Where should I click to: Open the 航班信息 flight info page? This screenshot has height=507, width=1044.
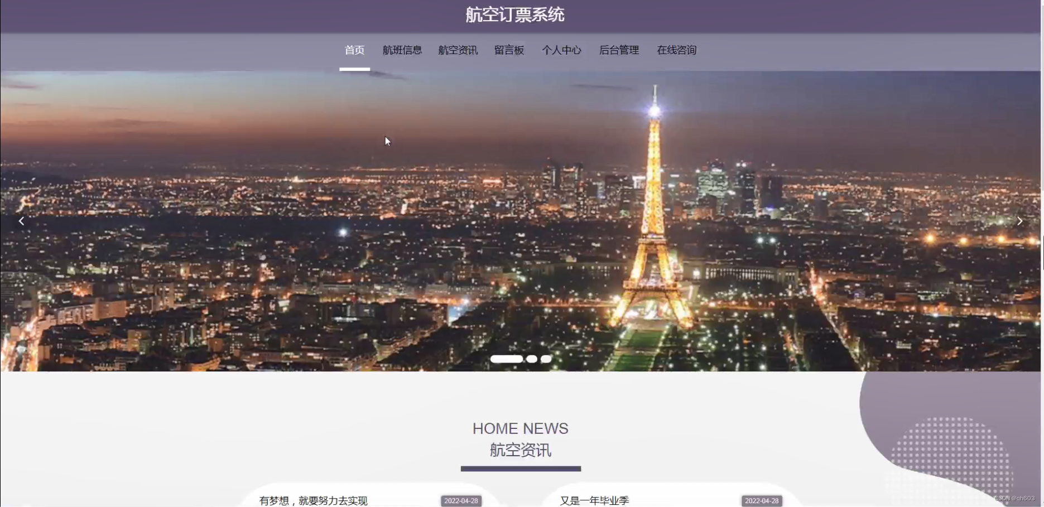[402, 50]
